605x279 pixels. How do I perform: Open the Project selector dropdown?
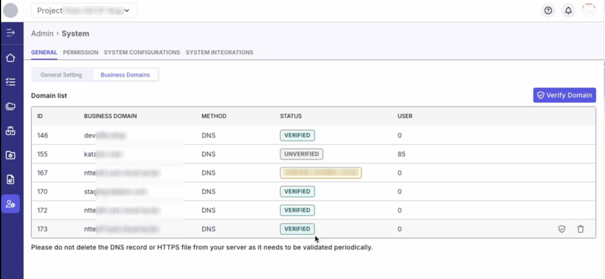(x=84, y=11)
